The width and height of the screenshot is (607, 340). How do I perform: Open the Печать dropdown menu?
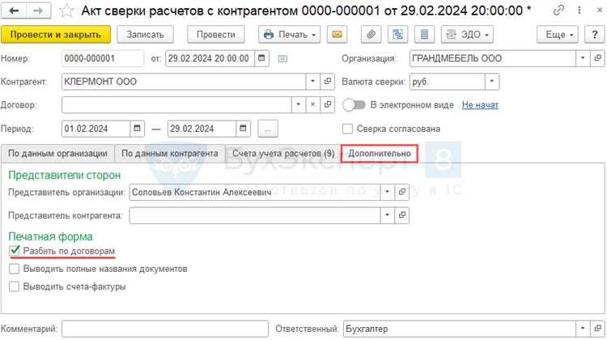289,35
